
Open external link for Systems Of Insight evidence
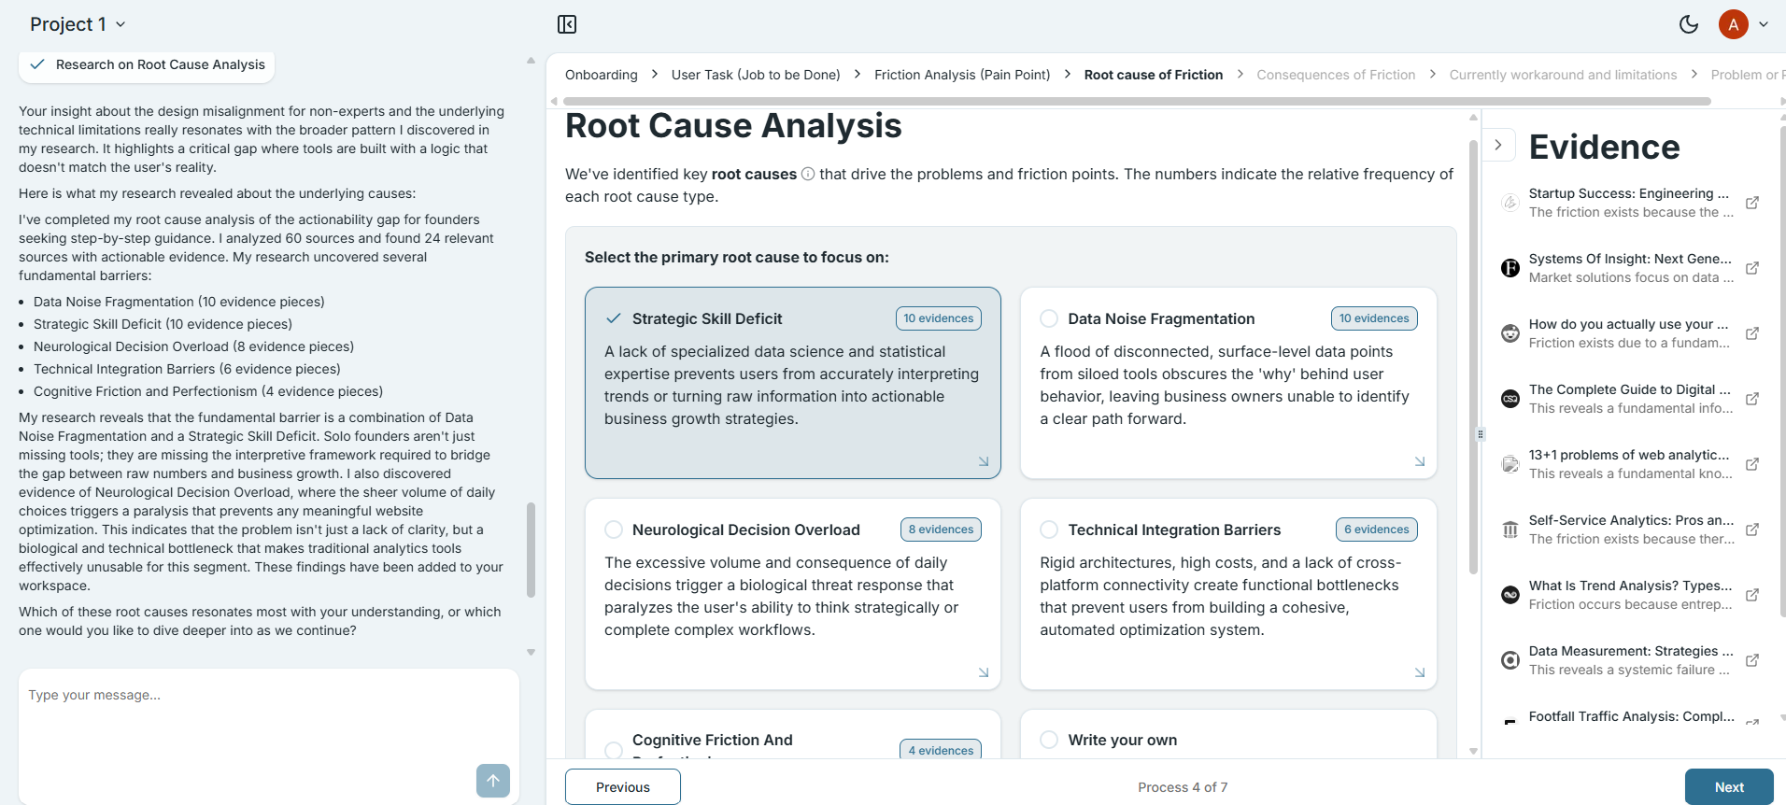click(1752, 268)
